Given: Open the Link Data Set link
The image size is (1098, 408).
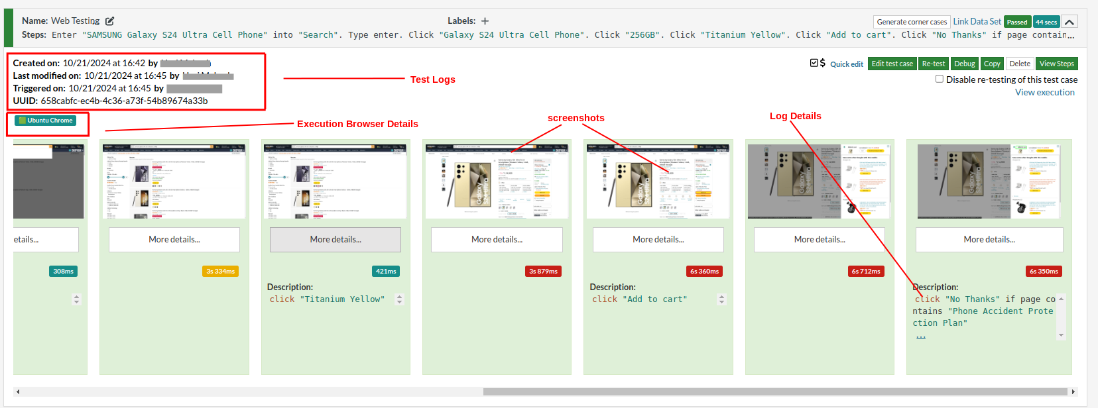Looking at the screenshot, I should coord(977,21).
